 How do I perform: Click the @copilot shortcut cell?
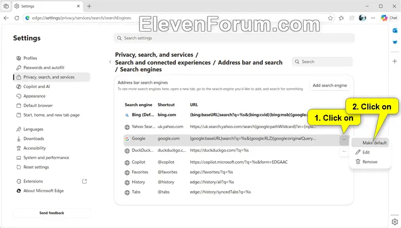click(166, 162)
